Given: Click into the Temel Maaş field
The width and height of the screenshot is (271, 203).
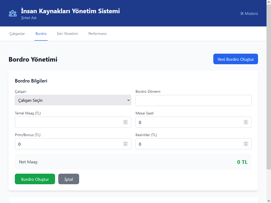Looking at the screenshot, I should point(69,122).
